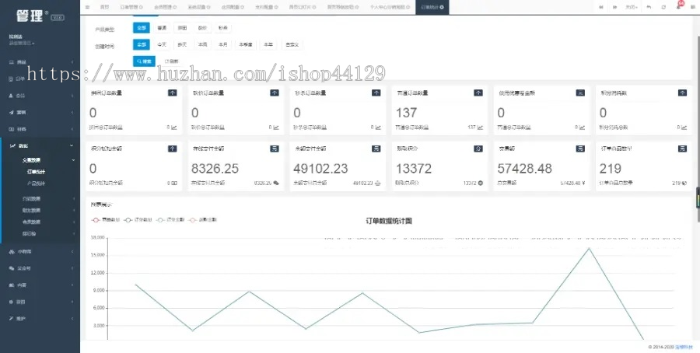Select 昨天 under the 创建时间 filter
The image size is (700, 353).
click(x=182, y=44)
